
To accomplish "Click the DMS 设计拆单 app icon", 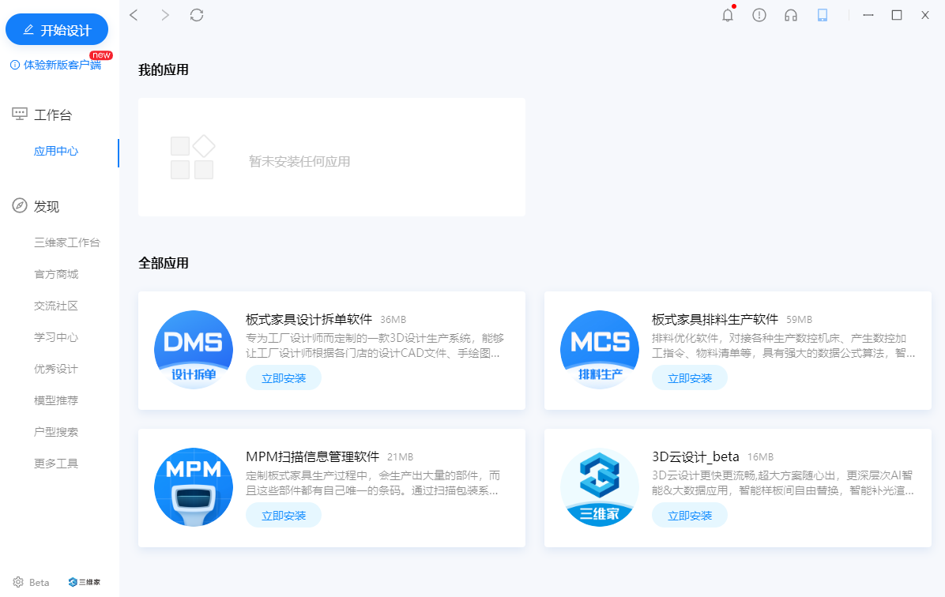I will pyautogui.click(x=194, y=349).
